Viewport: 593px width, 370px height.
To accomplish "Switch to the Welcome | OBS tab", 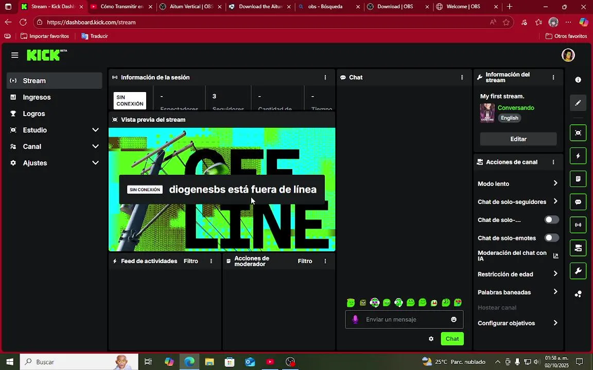I will pos(467,7).
